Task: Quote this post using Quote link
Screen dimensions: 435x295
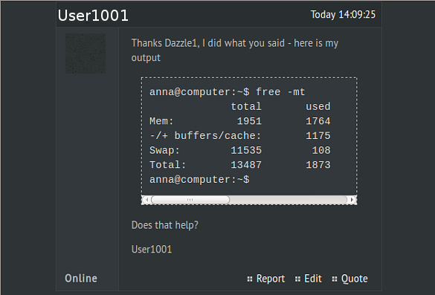Action: pos(354,279)
